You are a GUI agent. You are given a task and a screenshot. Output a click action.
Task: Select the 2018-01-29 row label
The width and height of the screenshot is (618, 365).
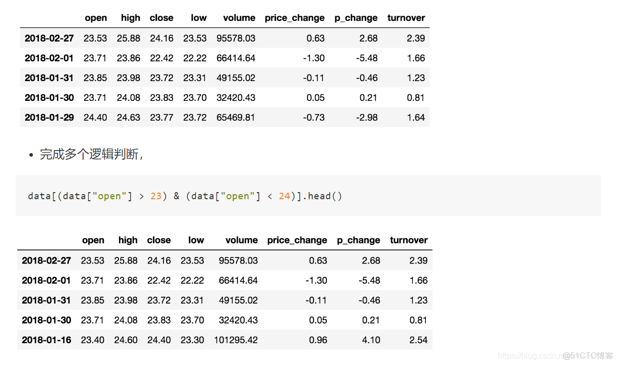pos(49,118)
